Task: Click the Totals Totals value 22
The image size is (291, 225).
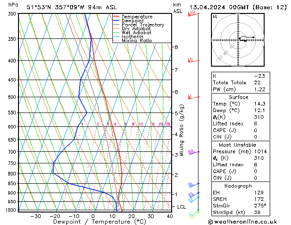Action: pos(257,82)
